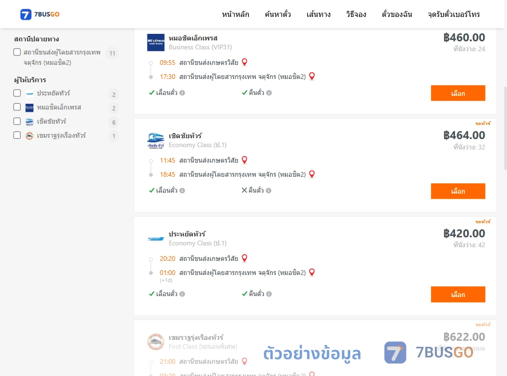Click เขมราฐรุ่งเรืองทัวร์ logo on ฿622 trip card

point(156,342)
